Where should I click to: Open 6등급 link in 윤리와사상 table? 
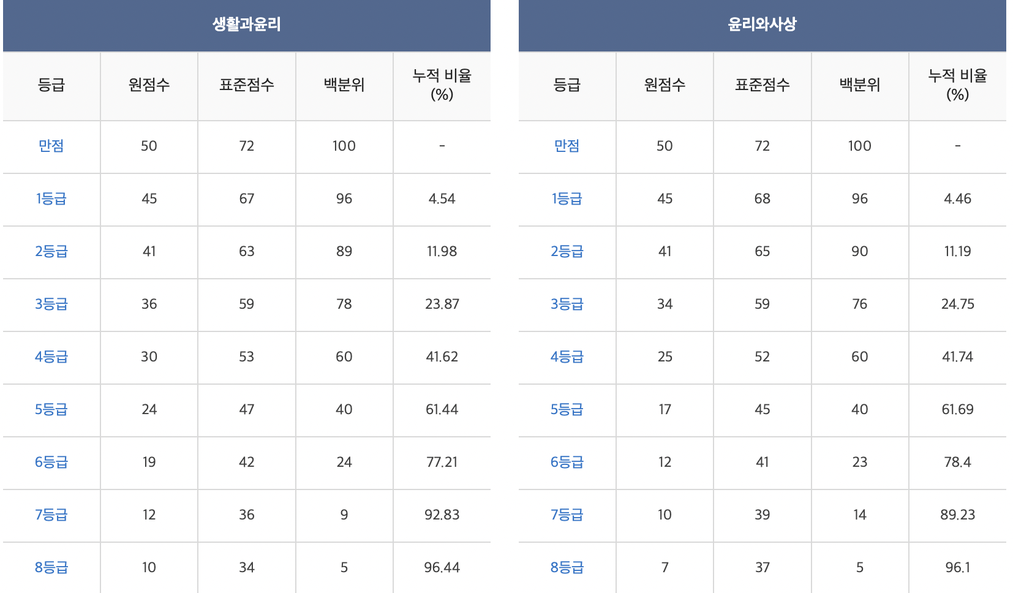567,462
